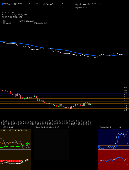This screenshot has width=129, height=170.
Task: Open the empty Intra Day Trading Price chart box
Action: 52,144
